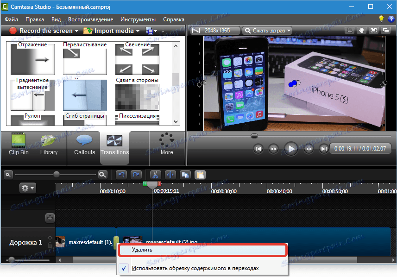397x277 pixels.
Task: Click the Produce and share icon
Action: (149, 31)
